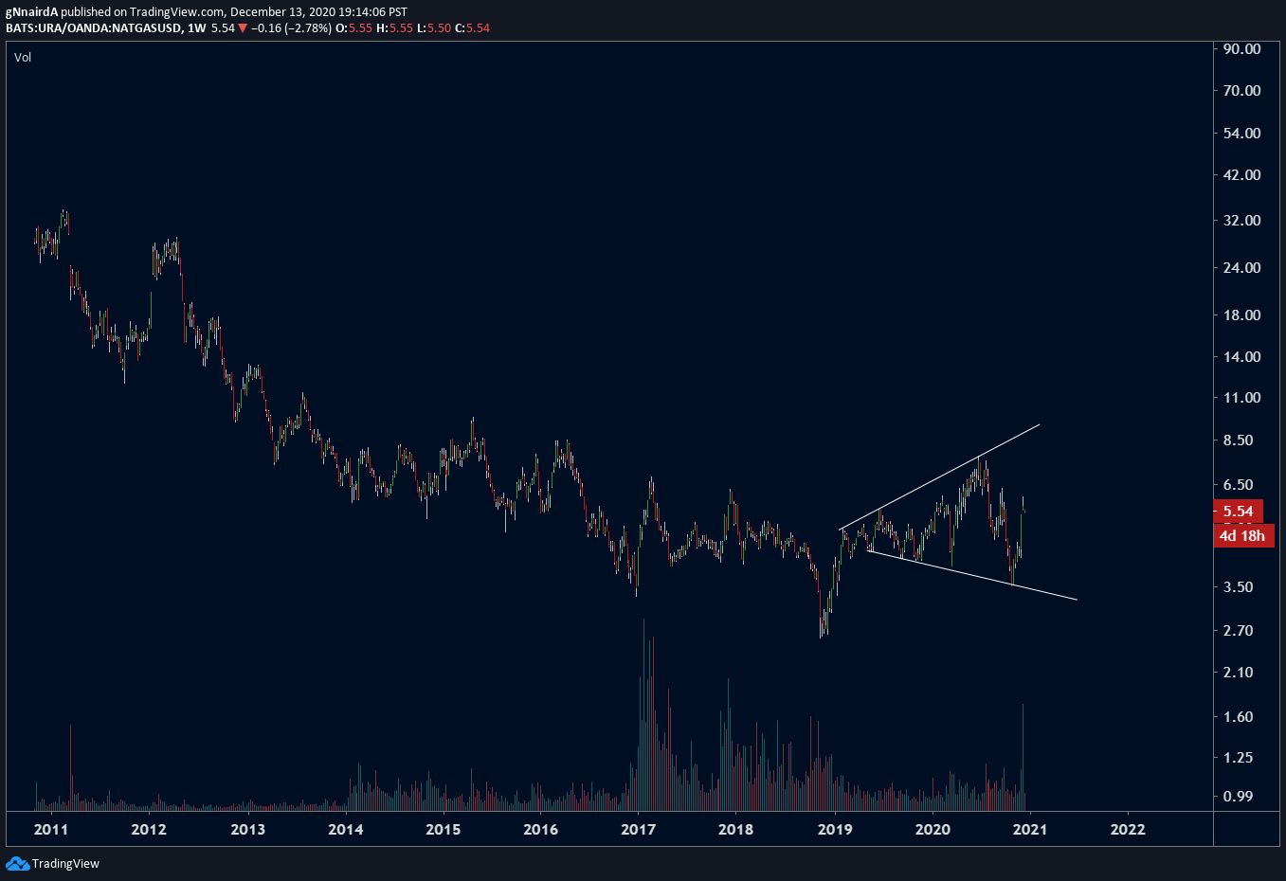The height and width of the screenshot is (881, 1286).
Task: Click the 4d 18h countdown label
Action: (1241, 536)
